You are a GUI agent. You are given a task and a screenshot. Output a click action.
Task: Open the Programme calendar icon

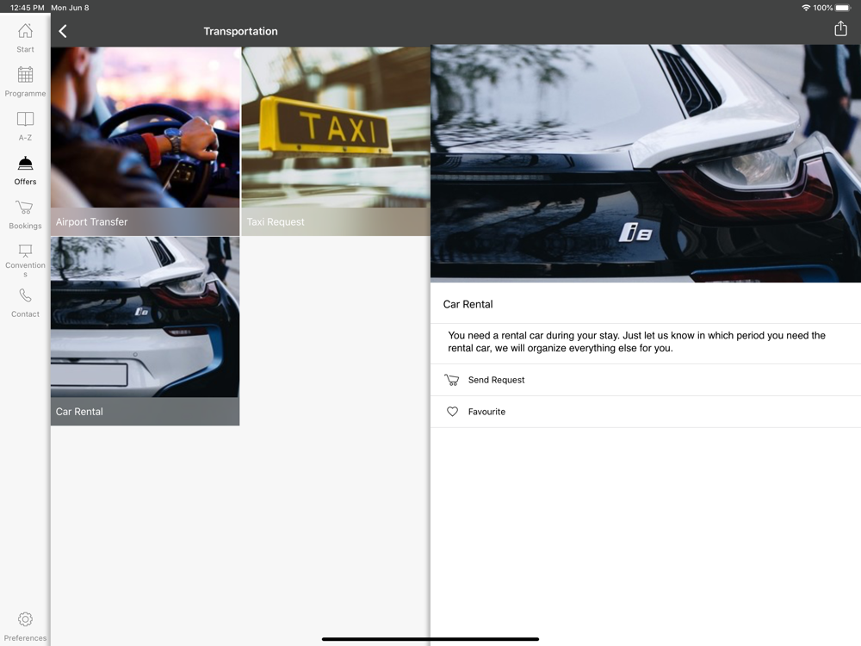[x=25, y=75]
